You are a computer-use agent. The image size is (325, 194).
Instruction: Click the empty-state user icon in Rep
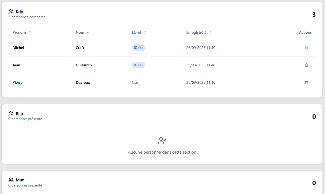tap(162, 141)
